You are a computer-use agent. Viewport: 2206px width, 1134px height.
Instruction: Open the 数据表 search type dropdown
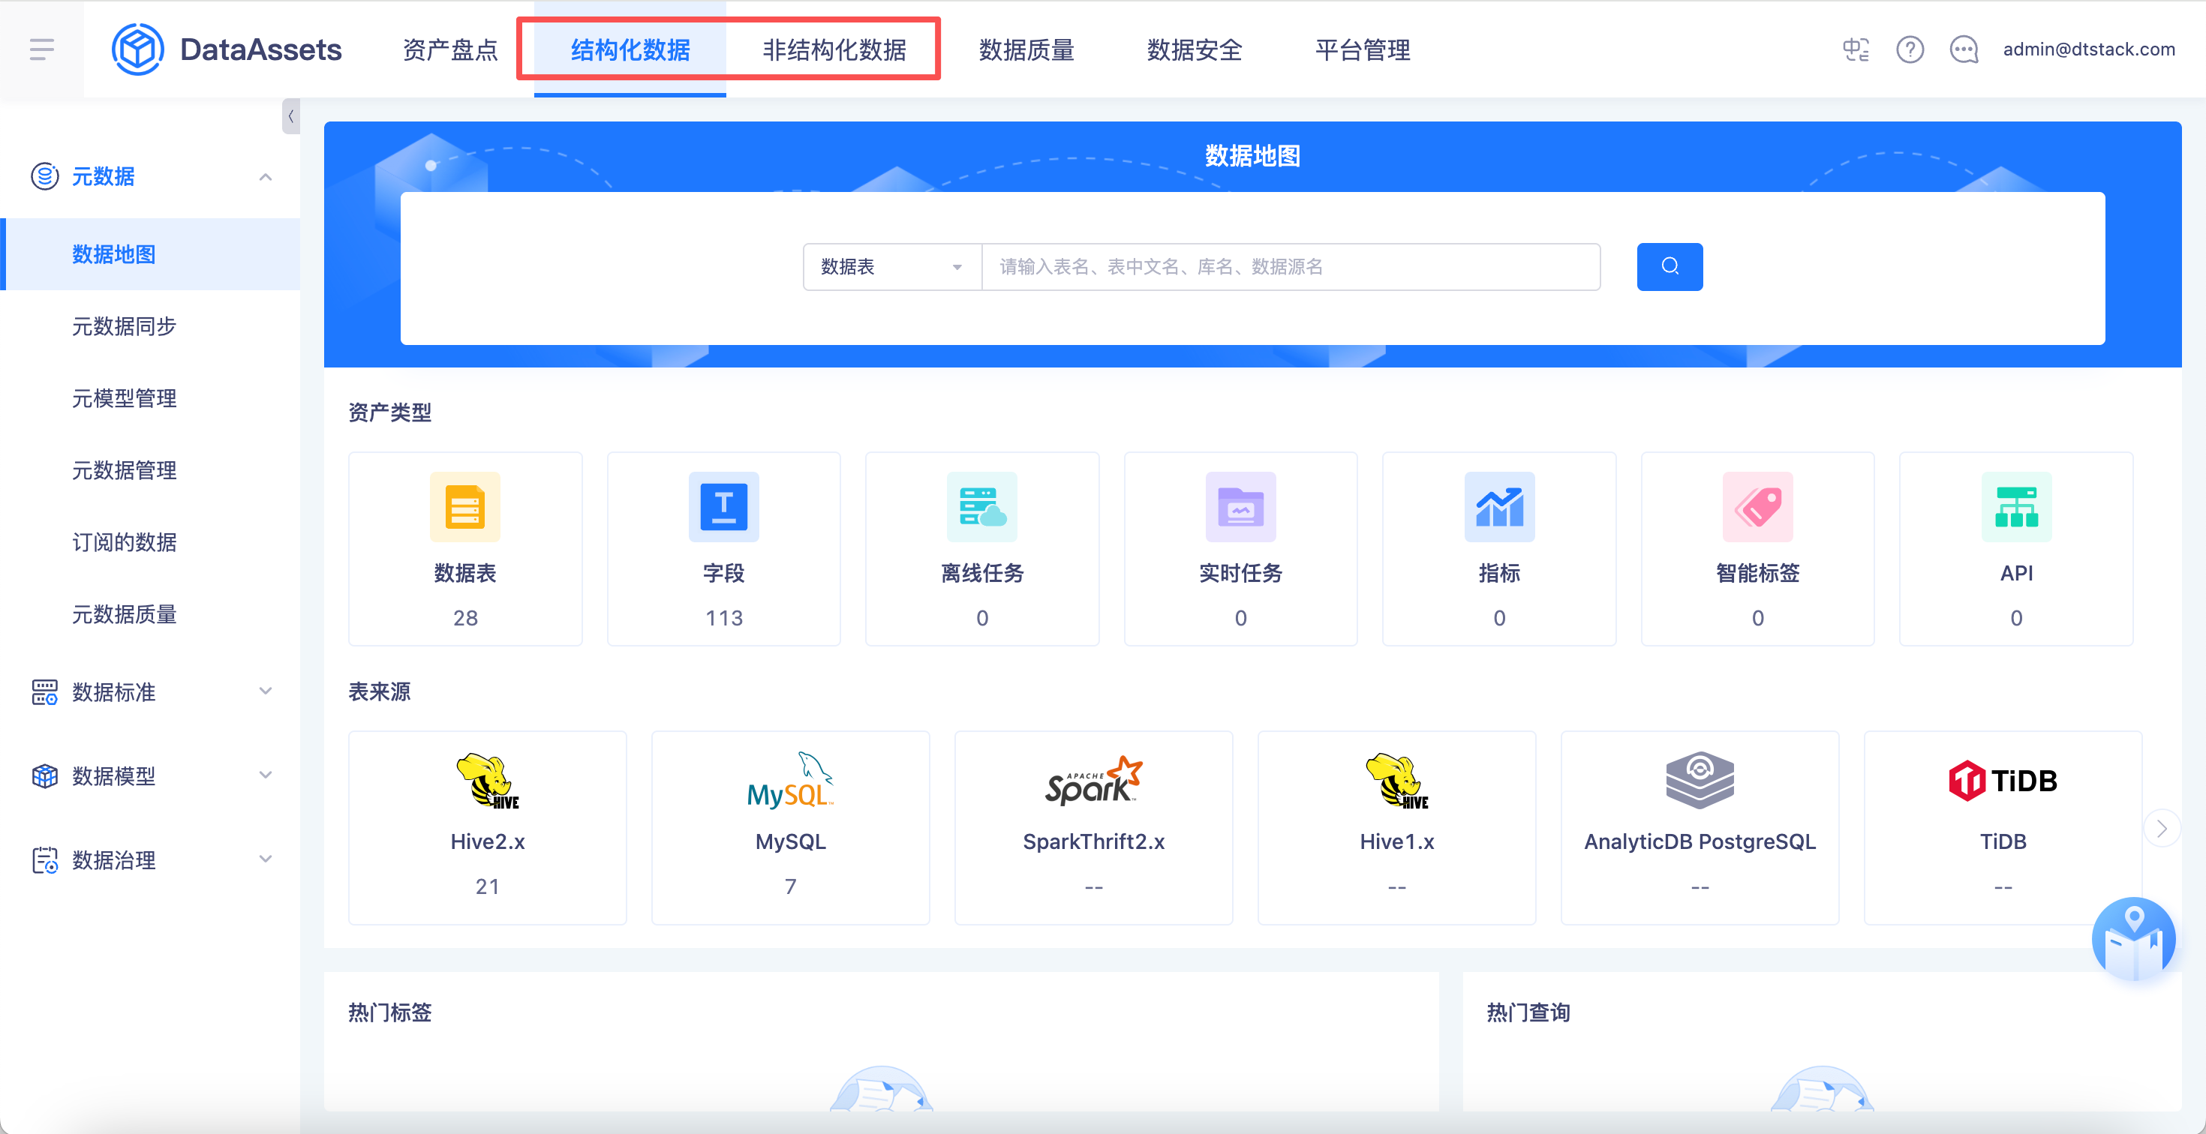click(x=891, y=267)
